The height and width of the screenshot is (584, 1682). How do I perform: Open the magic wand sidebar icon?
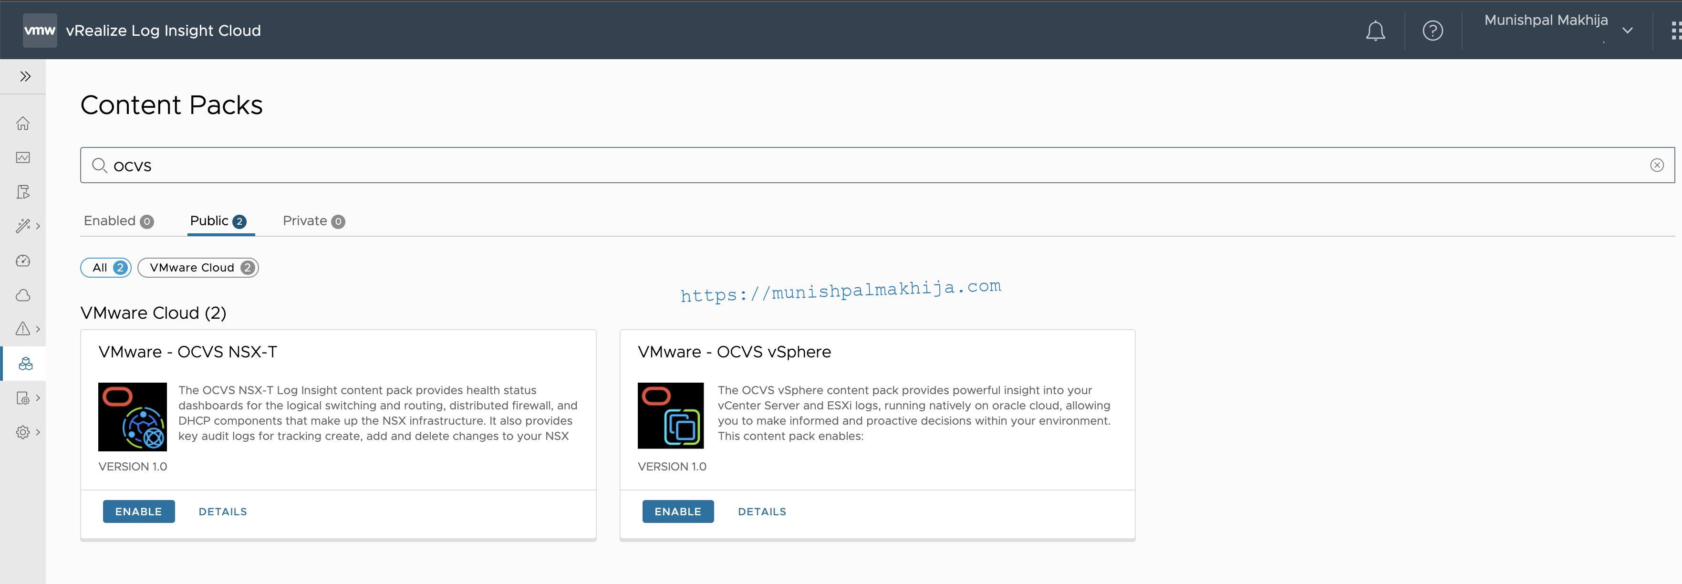click(x=23, y=226)
